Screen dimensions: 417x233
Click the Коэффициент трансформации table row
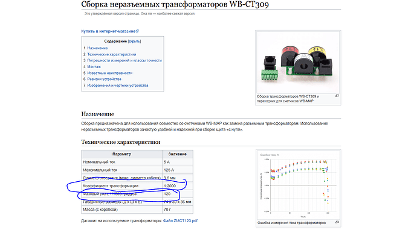pos(137,186)
